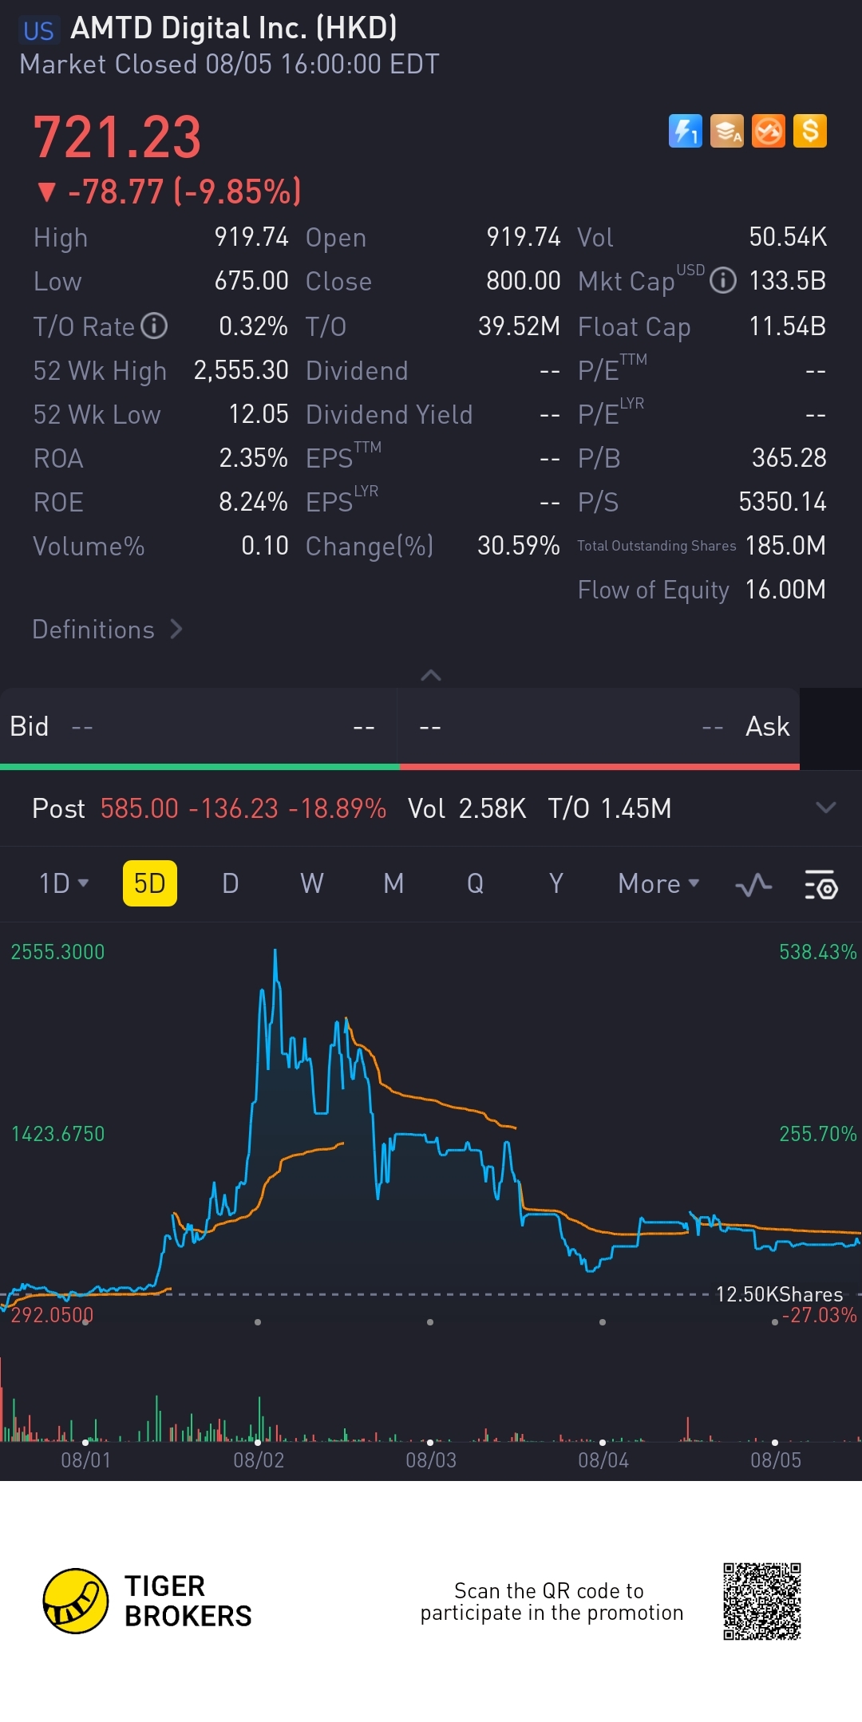
Task: Tap the Mkt Cap value 133.5B
Action: pyautogui.click(x=787, y=281)
